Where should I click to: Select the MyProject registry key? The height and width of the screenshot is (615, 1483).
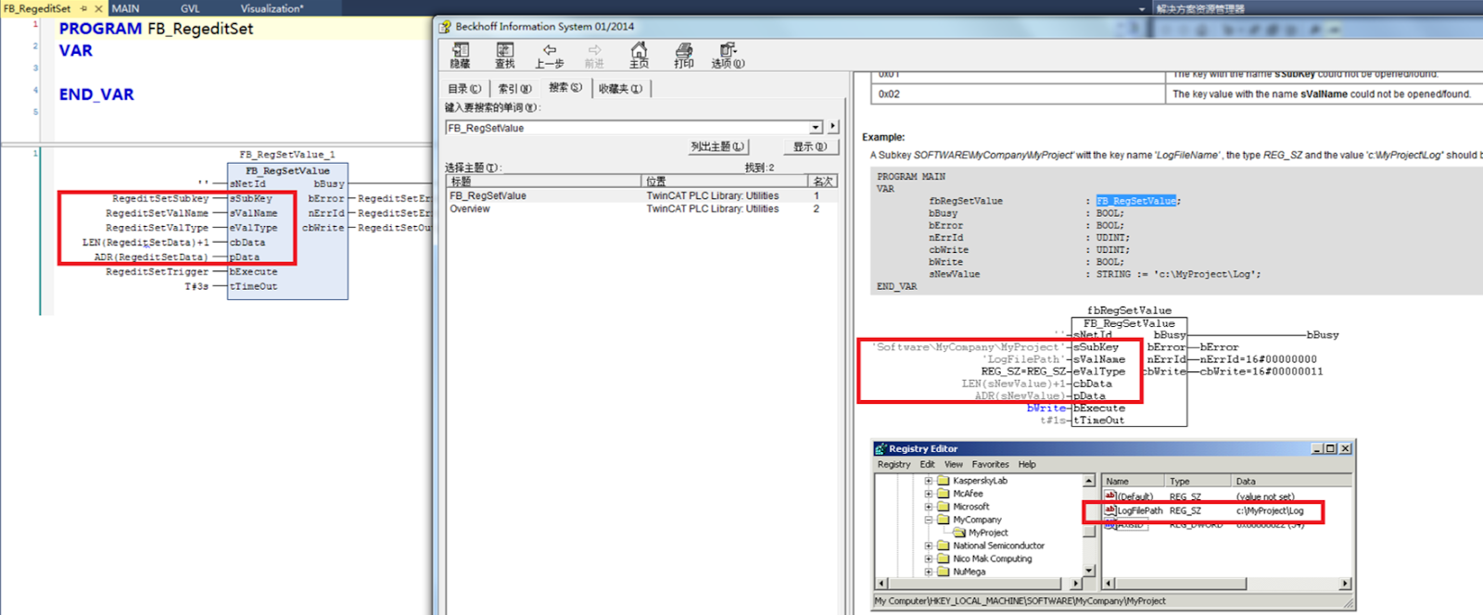988,533
